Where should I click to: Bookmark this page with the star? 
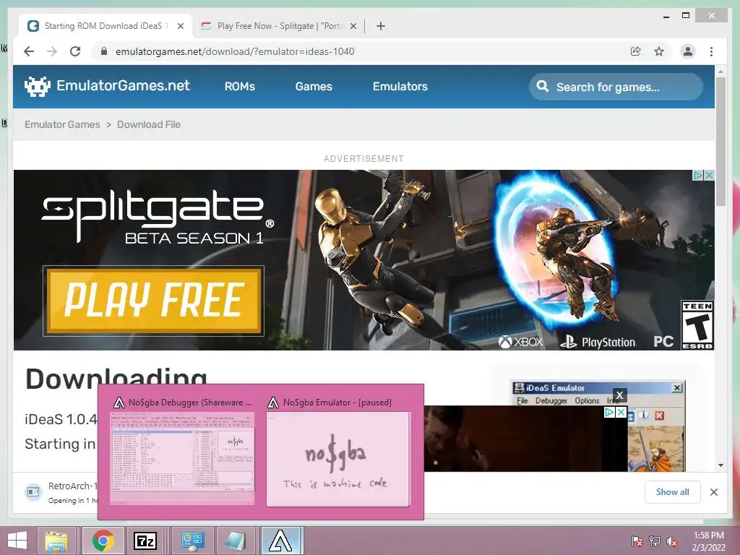(x=659, y=51)
